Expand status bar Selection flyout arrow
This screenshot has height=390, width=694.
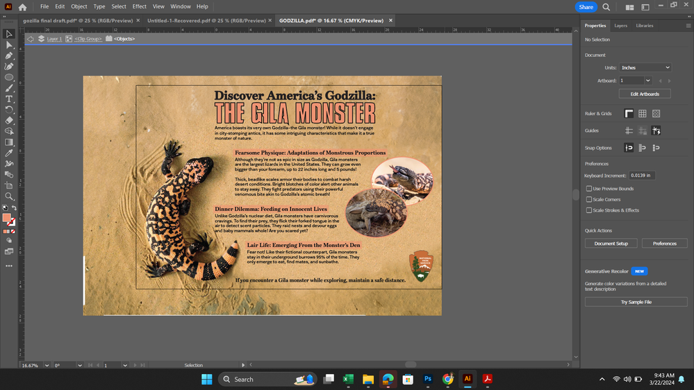click(x=243, y=365)
